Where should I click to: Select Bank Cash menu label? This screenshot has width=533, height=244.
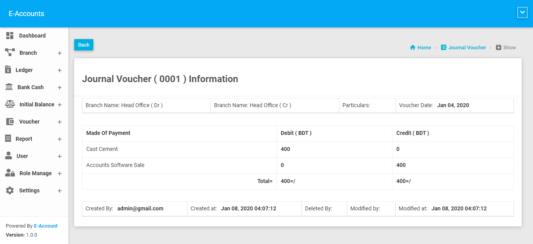click(x=30, y=87)
